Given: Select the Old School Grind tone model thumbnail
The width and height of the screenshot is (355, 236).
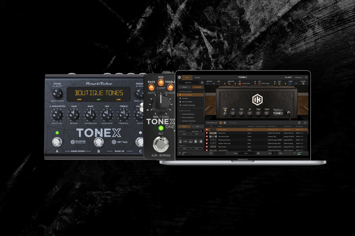Looking at the screenshot, I should pyautogui.click(x=213, y=136).
